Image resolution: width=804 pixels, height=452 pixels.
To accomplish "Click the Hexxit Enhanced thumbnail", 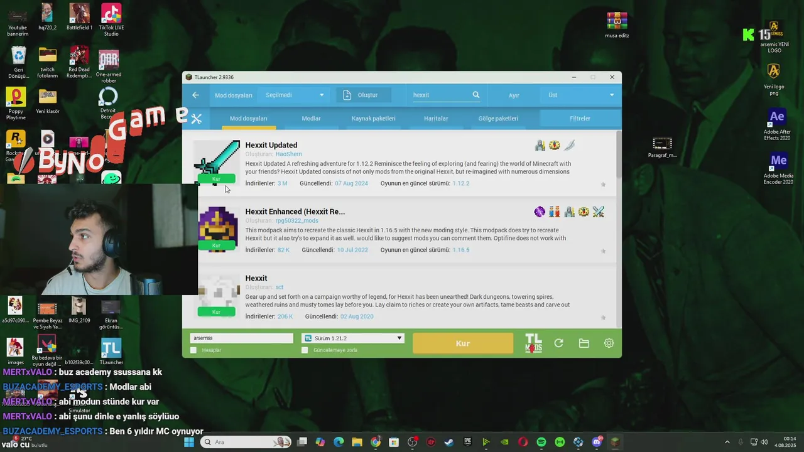I will tap(217, 229).
